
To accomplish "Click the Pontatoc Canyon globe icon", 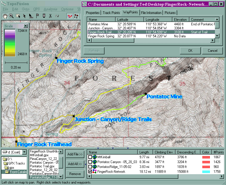I will click(x=95, y=162).
